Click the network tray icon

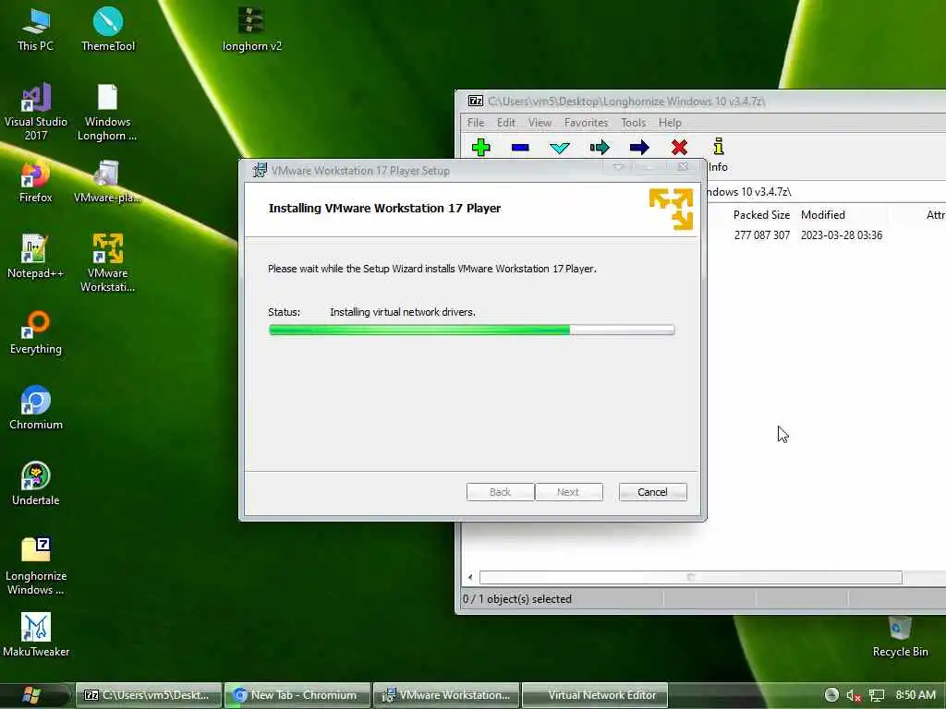pyautogui.click(x=877, y=695)
